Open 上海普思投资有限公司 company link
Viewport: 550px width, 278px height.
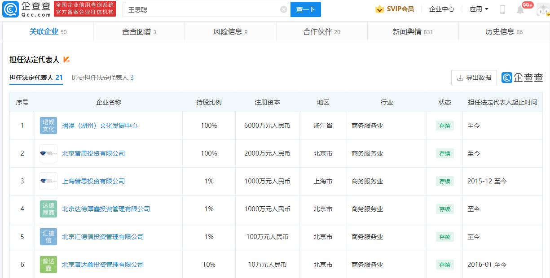pyautogui.click(x=93, y=181)
